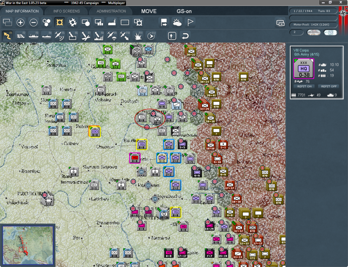The image size is (348, 267).
Task: Select Air recon mode (F5)
Action: [x=59, y=36]
